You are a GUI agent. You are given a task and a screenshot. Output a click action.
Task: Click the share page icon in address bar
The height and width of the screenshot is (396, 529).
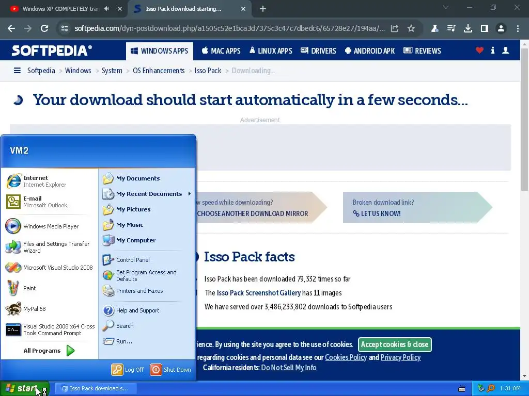[x=394, y=28]
